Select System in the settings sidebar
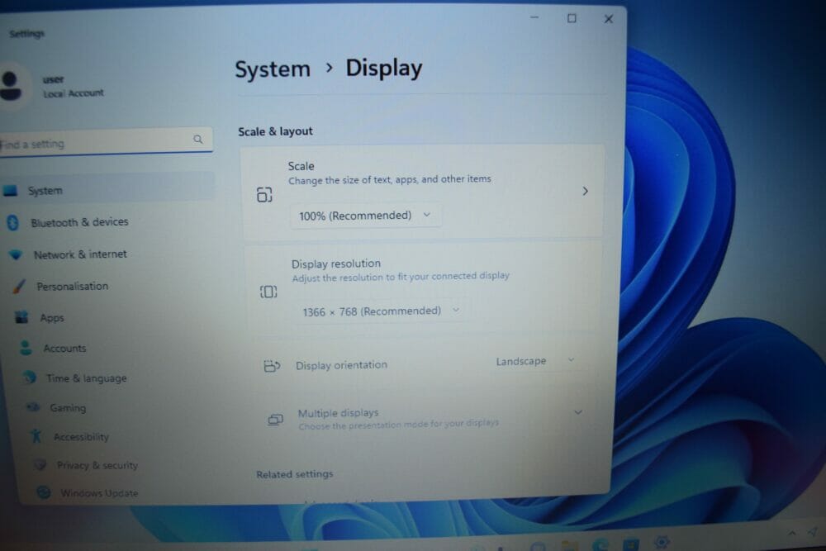Image resolution: width=826 pixels, height=551 pixels. (x=107, y=190)
